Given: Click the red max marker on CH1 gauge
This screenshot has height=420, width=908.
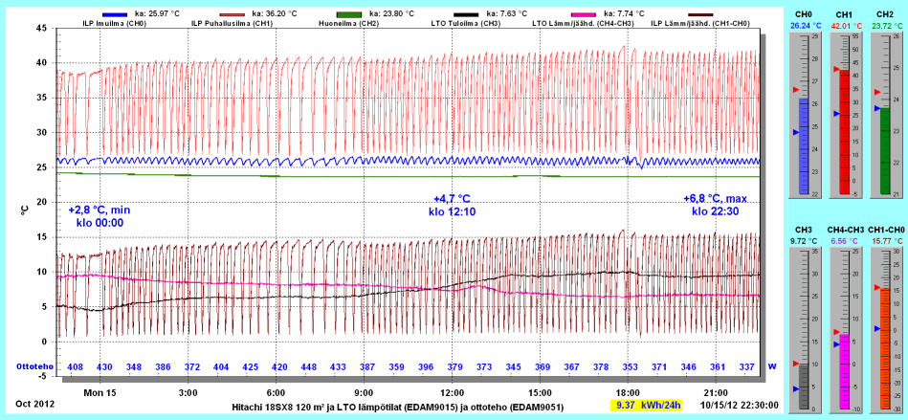Looking at the screenshot, I should [836, 70].
